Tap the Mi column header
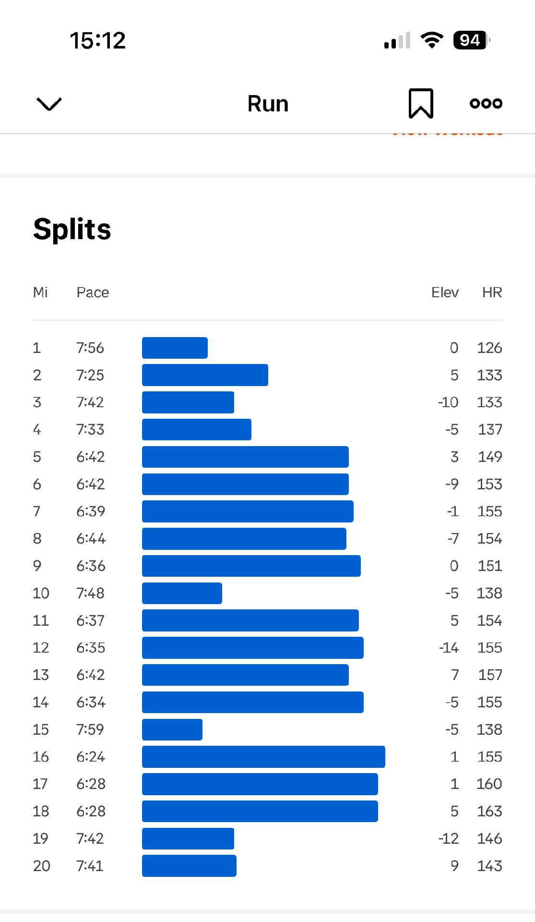This screenshot has height=922, width=535. coord(40,292)
